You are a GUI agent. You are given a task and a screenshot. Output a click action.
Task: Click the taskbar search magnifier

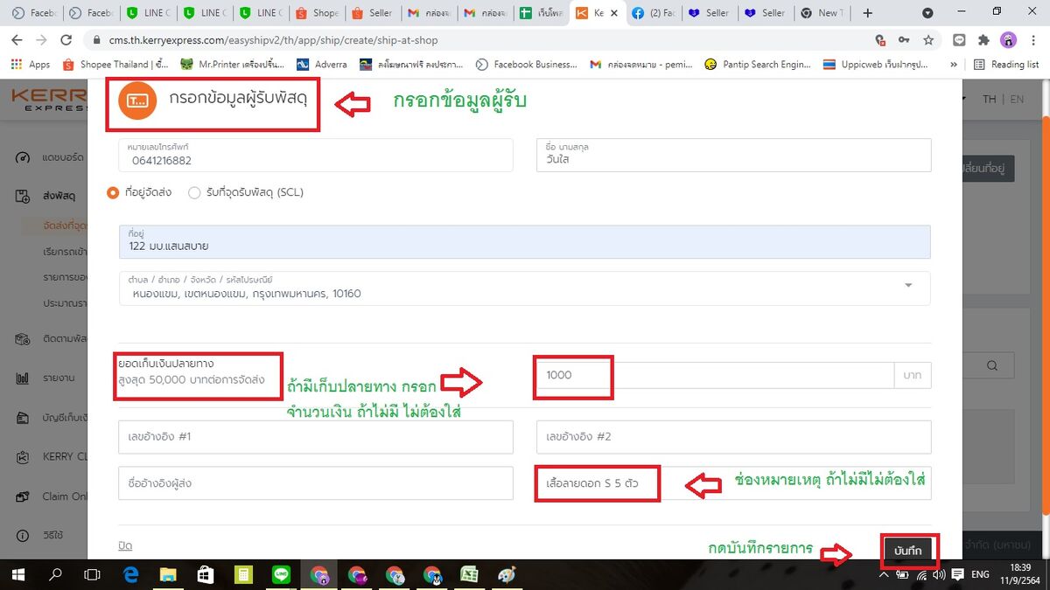click(x=55, y=574)
